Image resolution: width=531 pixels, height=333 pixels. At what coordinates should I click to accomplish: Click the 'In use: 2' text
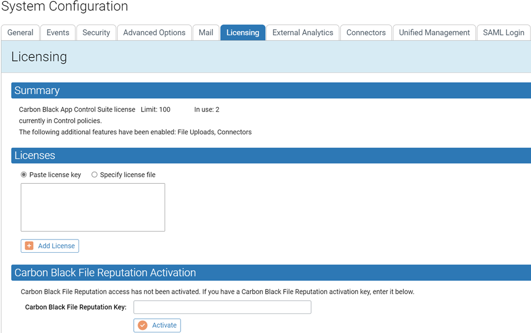(207, 109)
